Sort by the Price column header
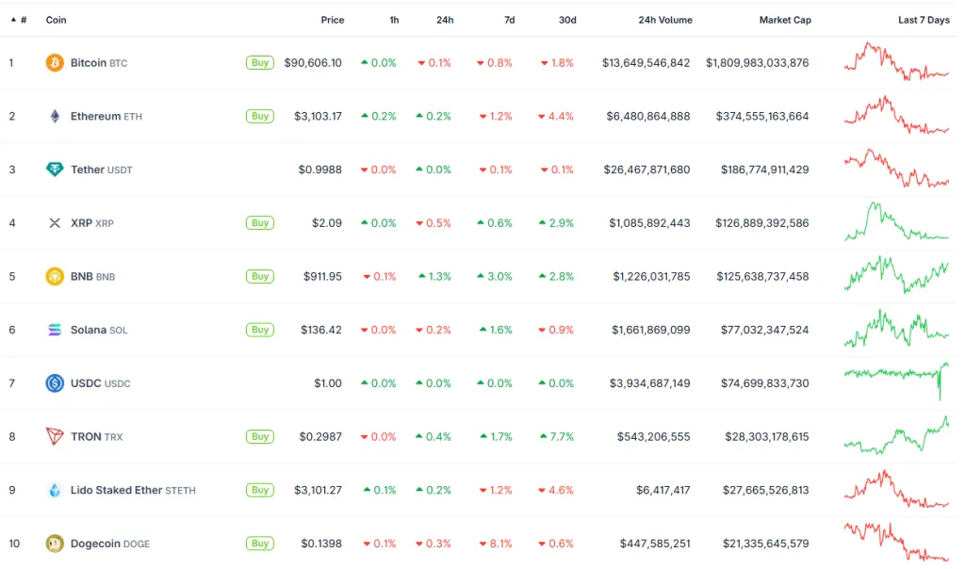This screenshot has width=965, height=569. 332,20
